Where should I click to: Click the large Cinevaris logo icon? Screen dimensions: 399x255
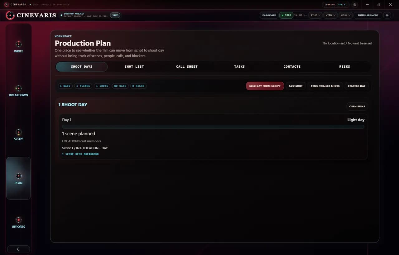point(10,15)
